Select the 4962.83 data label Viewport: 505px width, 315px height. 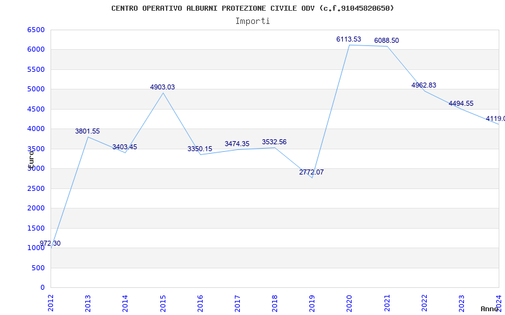click(424, 85)
